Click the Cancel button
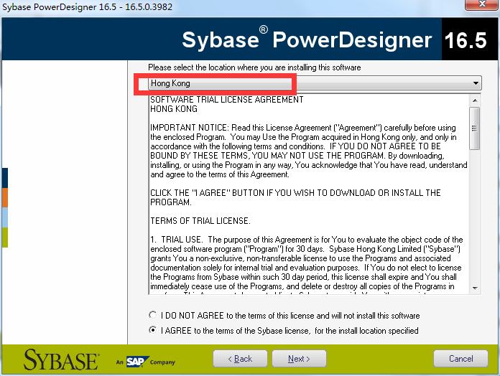 460,359
